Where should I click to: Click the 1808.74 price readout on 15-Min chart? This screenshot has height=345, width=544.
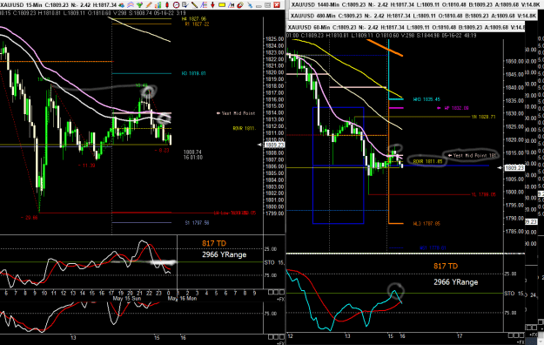192,152
